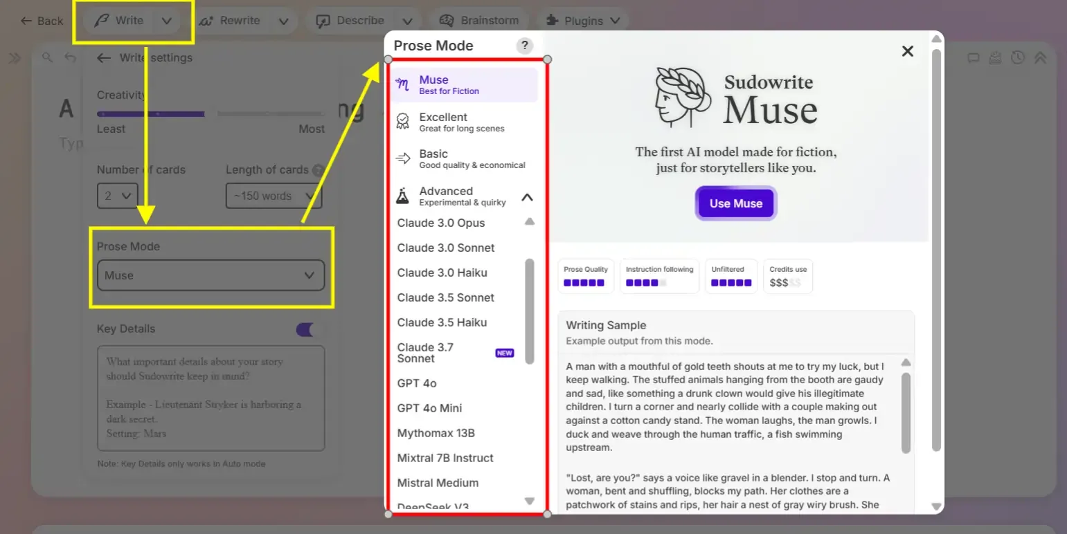Click the Prose Mode help question mark

pyautogui.click(x=524, y=46)
